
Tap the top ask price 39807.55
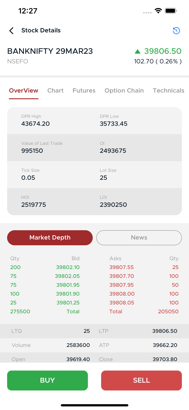(122, 267)
